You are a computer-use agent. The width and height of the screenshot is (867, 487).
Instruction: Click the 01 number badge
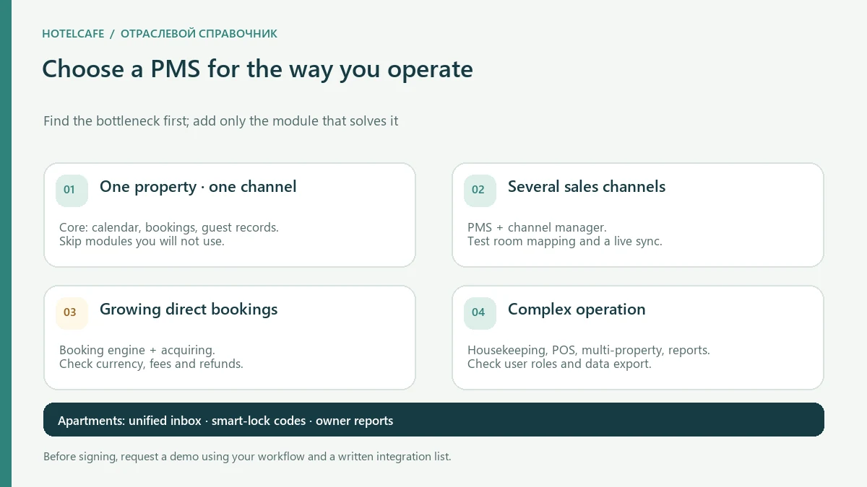click(72, 190)
